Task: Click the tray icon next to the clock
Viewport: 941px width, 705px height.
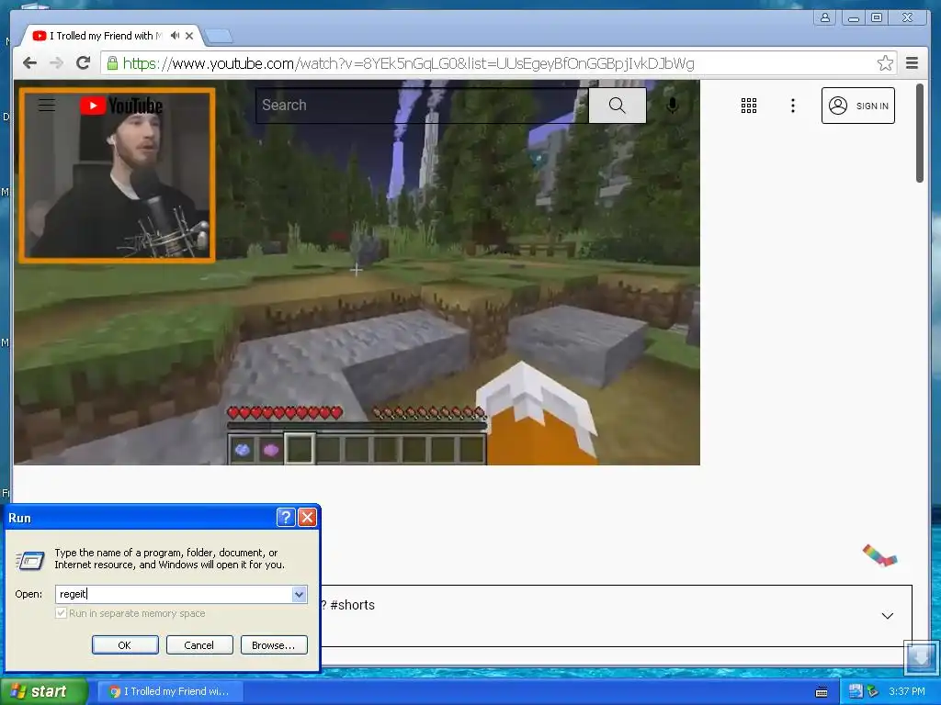Action: 873,692
